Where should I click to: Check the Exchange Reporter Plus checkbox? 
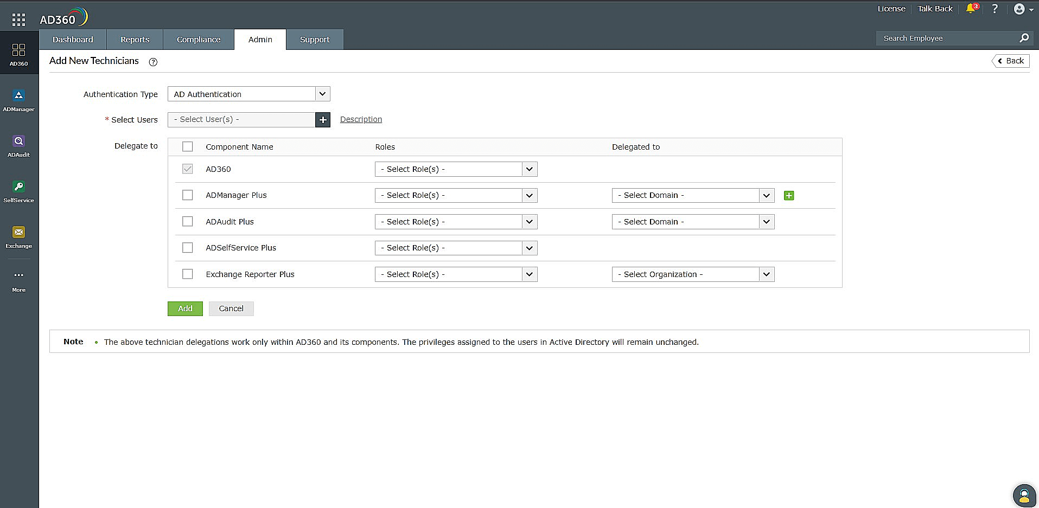188,274
